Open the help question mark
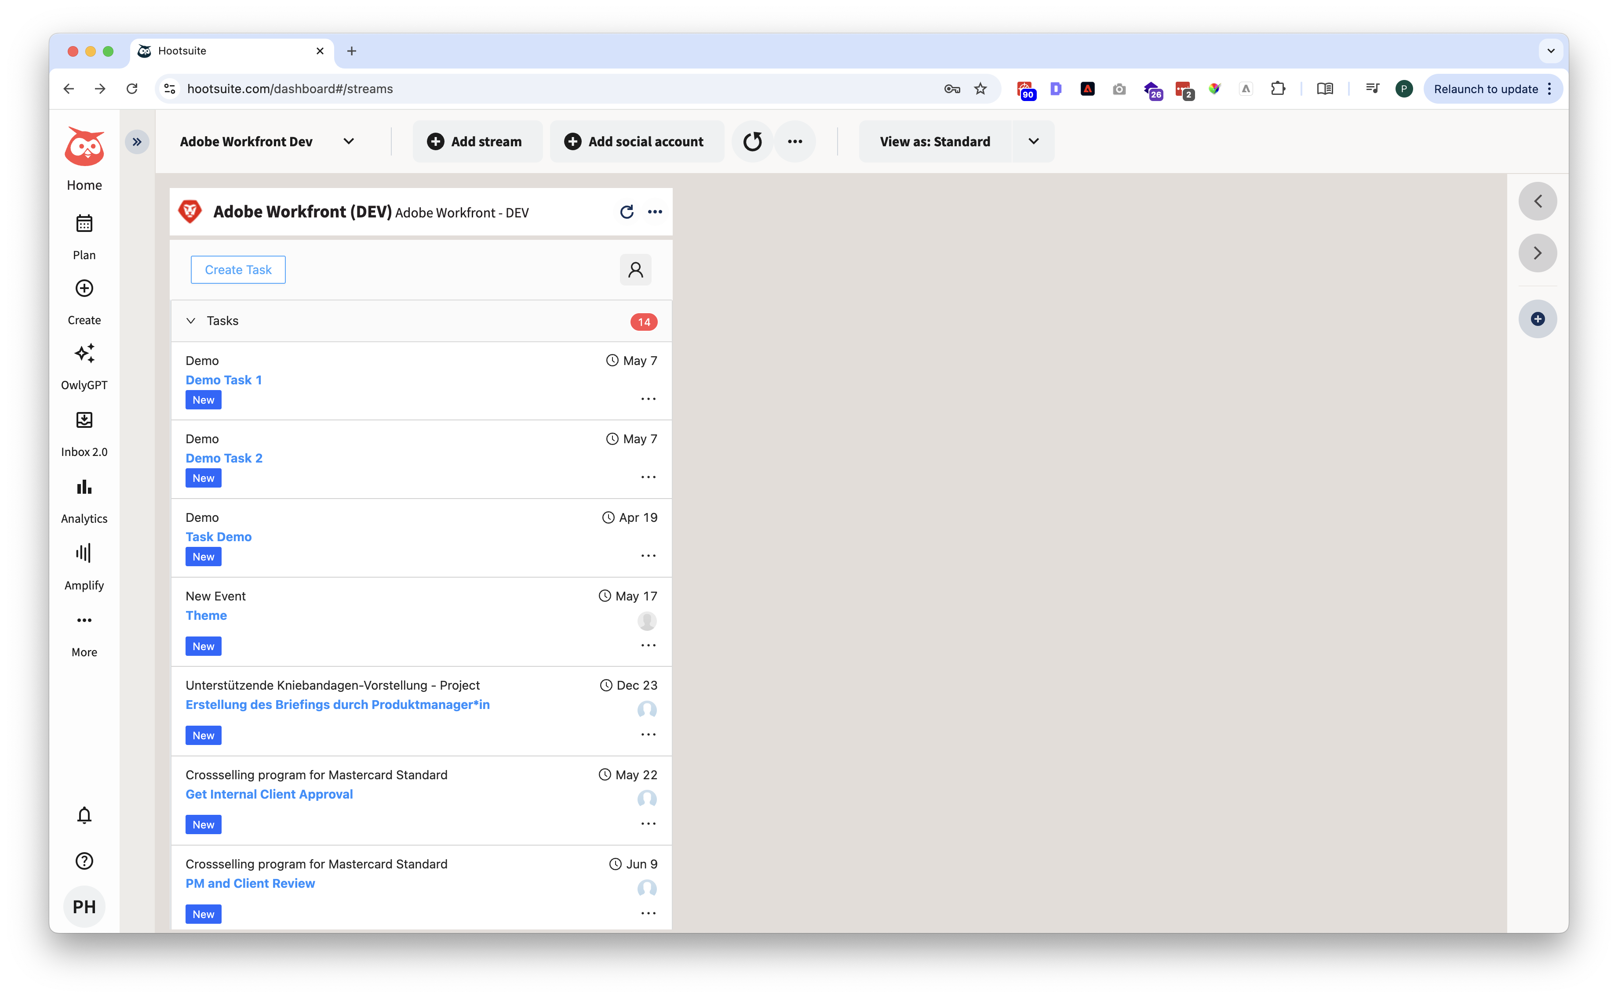This screenshot has height=998, width=1618. pos(84,861)
